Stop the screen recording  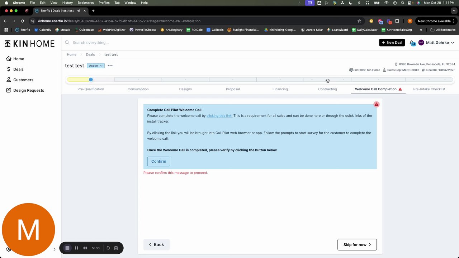[67, 248]
